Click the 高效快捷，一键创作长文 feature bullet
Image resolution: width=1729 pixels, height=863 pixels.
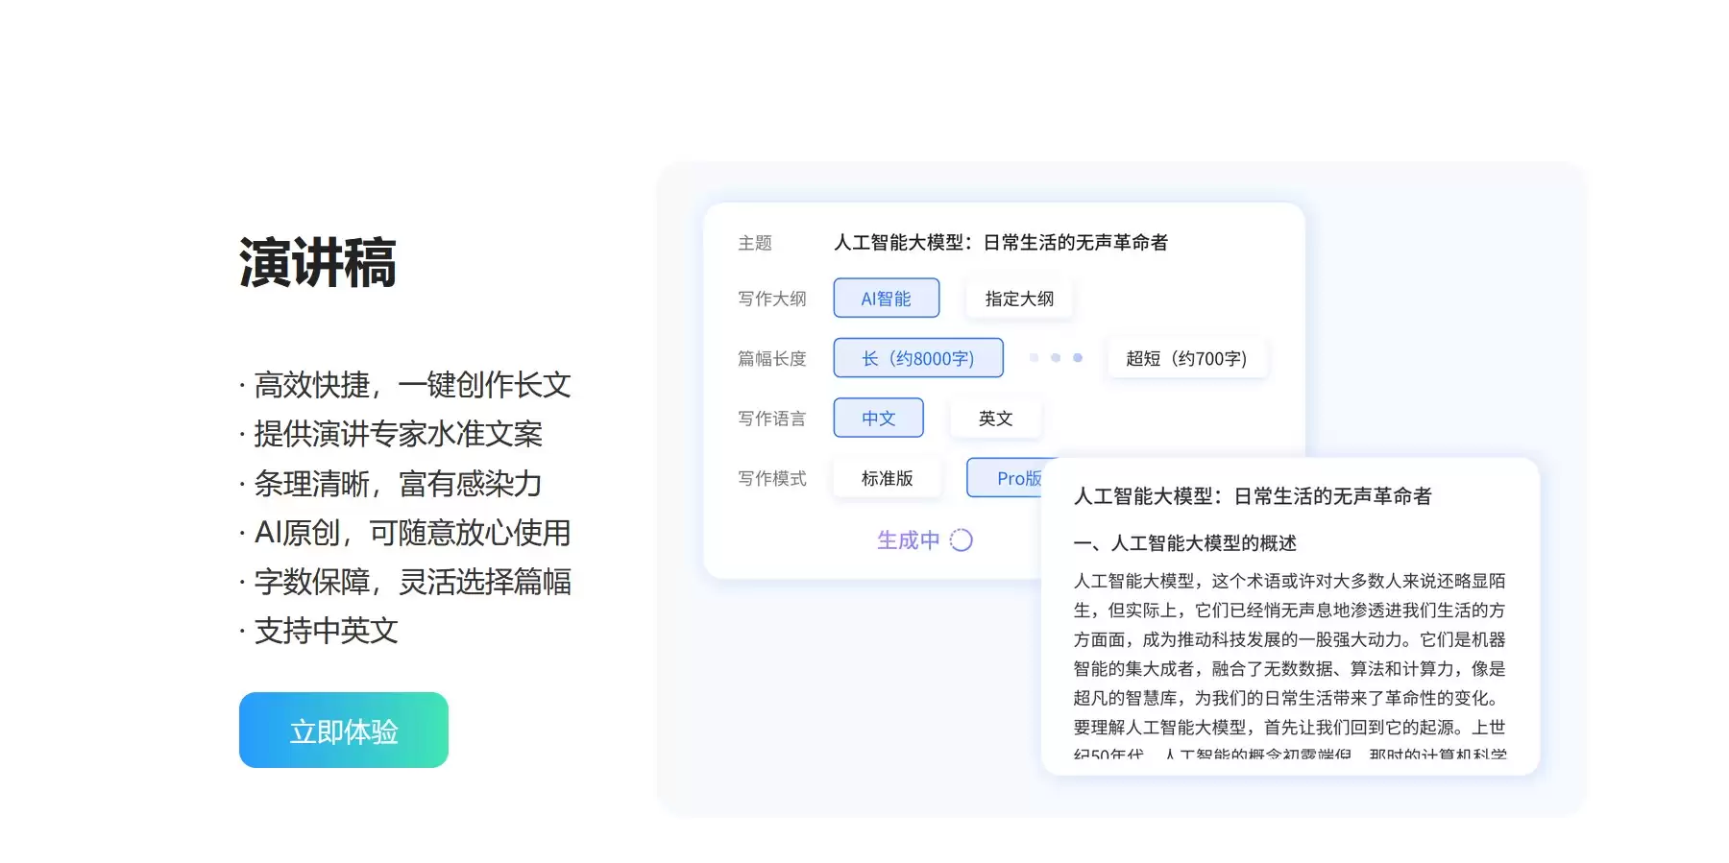pos(411,385)
